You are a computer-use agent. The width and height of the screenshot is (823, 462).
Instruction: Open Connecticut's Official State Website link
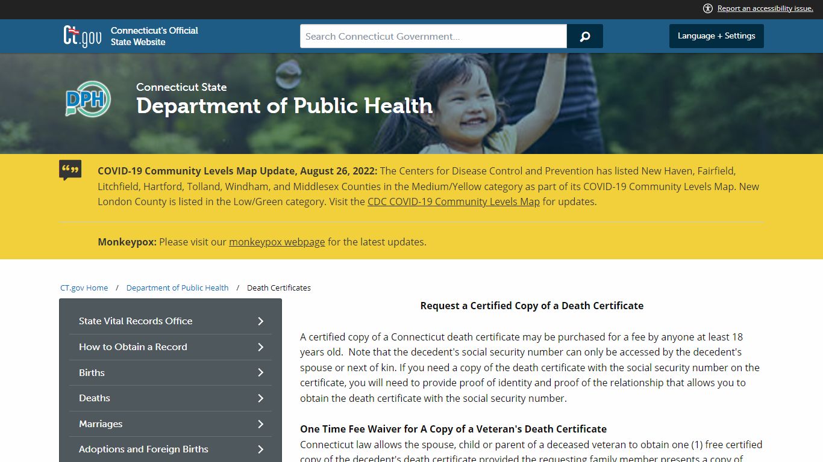click(154, 36)
